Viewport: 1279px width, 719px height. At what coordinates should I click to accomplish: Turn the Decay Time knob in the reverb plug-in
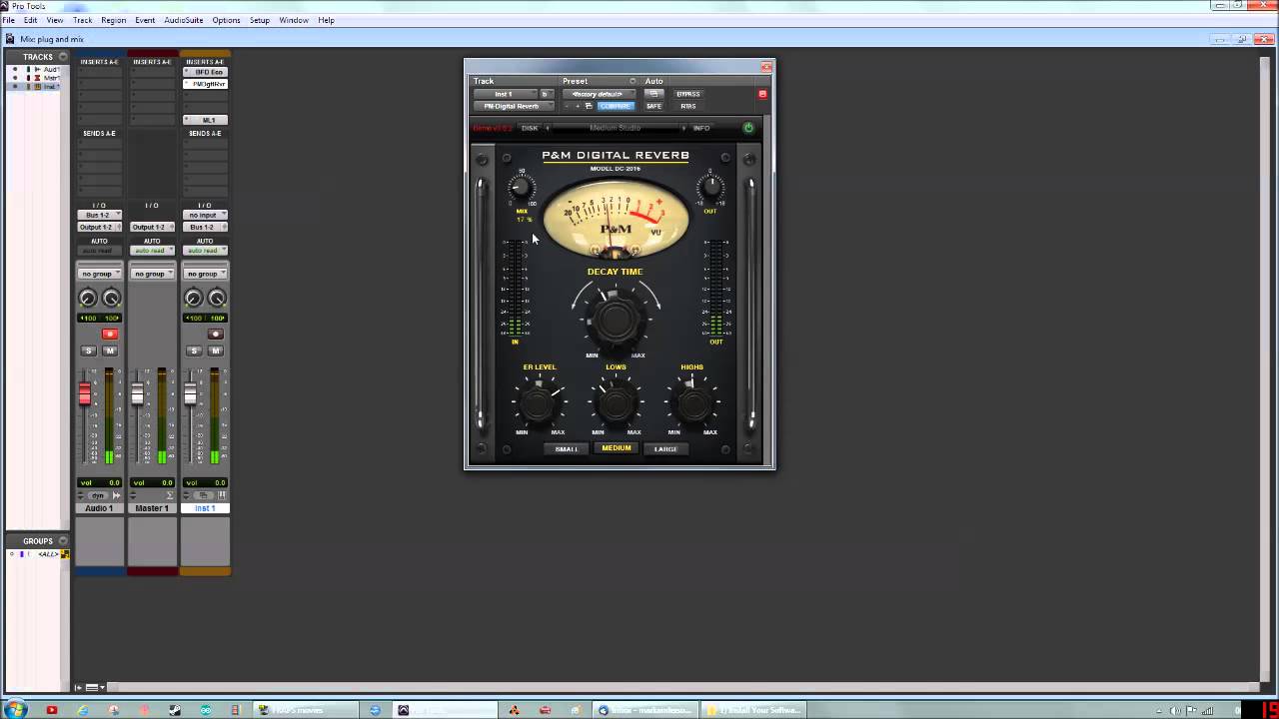point(616,318)
